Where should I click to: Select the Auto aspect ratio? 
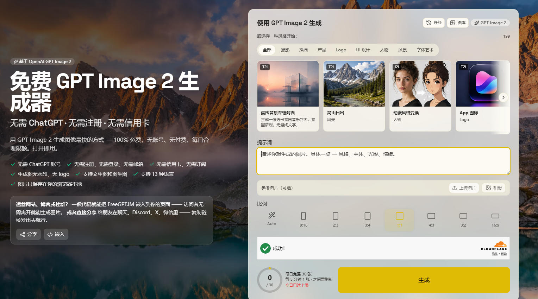coord(272,219)
